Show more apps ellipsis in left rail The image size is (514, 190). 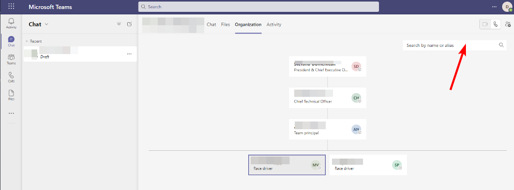[11, 113]
